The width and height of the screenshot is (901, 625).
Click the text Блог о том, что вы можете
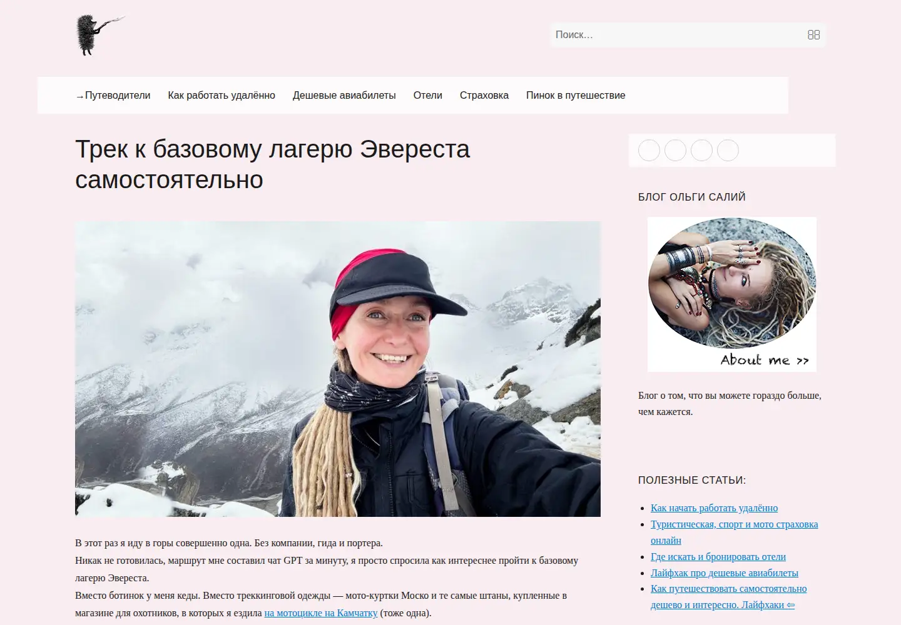[x=730, y=404]
